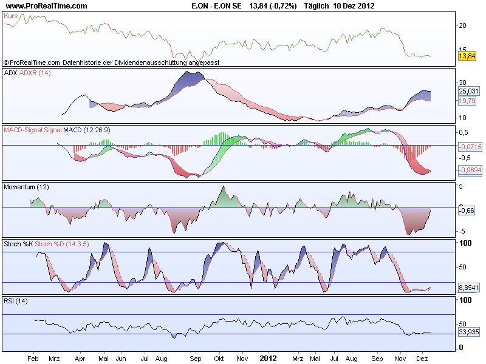Image resolution: width=486 pixels, height=364 pixels.
Task: Click the Dez marker on time axis
Action: [422, 359]
